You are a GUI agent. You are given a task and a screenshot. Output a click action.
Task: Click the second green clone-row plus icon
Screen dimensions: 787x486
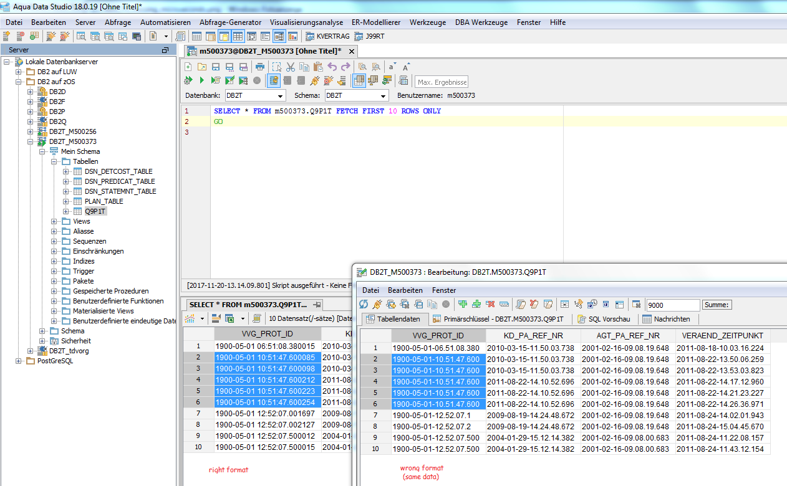click(476, 304)
